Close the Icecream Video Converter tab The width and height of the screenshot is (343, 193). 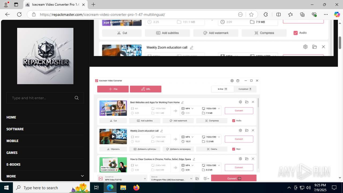83,5
